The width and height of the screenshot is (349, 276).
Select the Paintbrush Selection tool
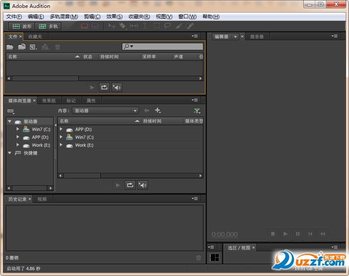point(179,26)
